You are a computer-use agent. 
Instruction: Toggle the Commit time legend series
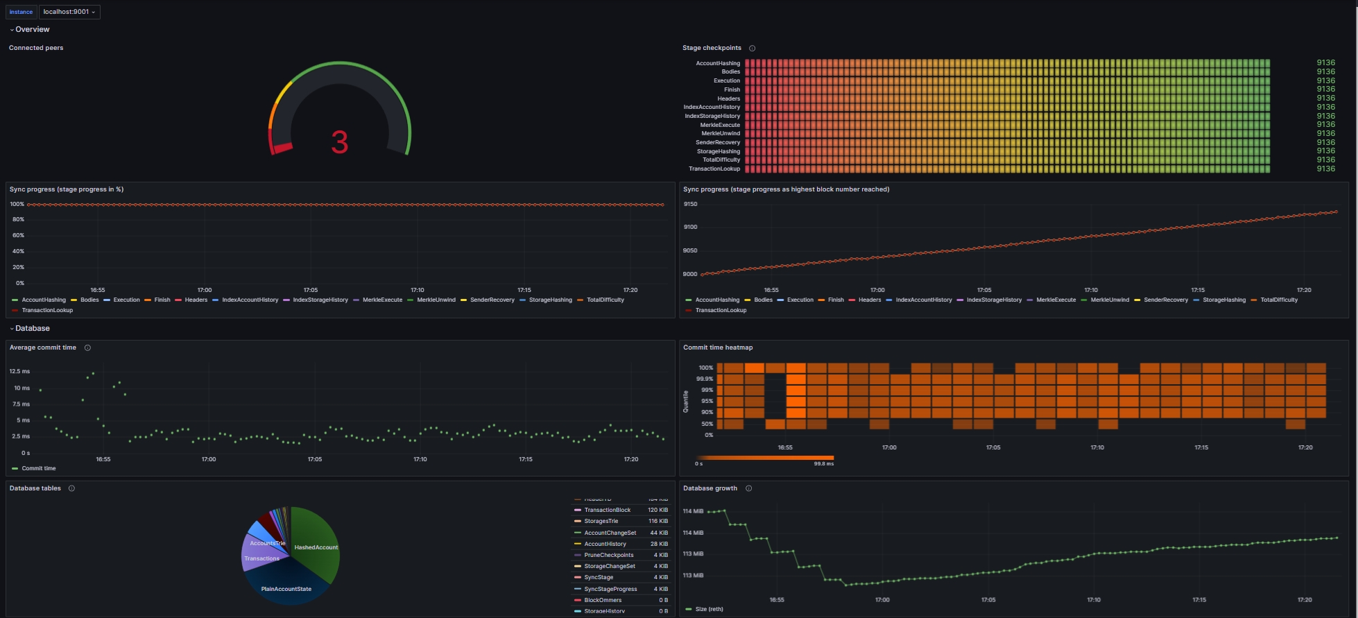(38, 468)
